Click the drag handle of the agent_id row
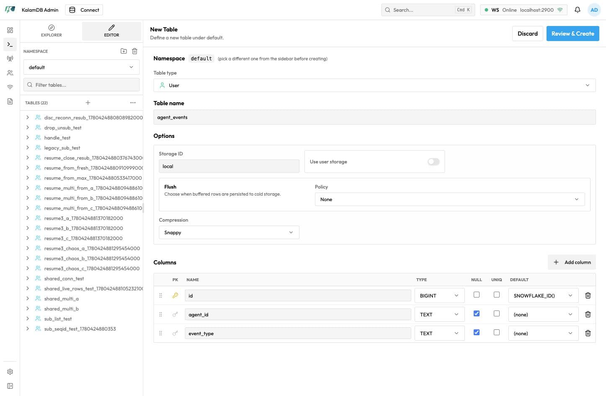 (x=160, y=314)
